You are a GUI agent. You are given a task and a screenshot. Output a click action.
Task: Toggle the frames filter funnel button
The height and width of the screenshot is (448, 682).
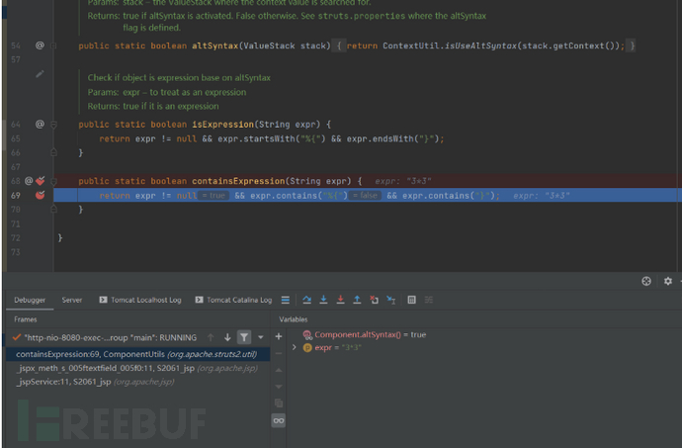[x=244, y=337]
